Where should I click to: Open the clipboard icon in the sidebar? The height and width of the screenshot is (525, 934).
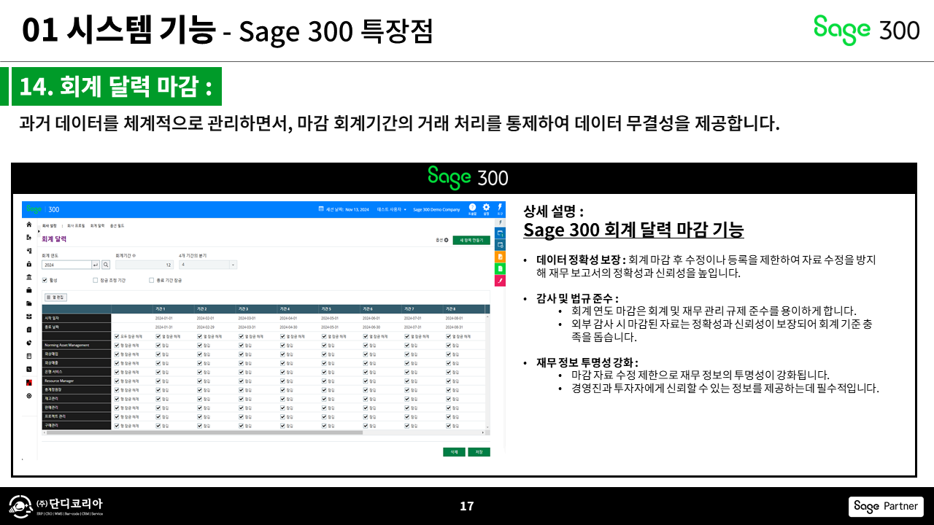(28, 330)
